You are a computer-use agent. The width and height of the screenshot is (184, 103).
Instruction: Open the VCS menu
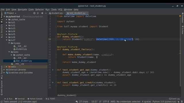coord(60,9)
